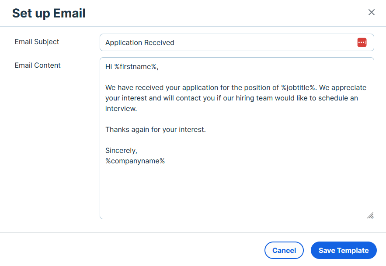Place cursor in %jobtitle% placeholder
This screenshot has width=386, height=266.
(x=298, y=88)
